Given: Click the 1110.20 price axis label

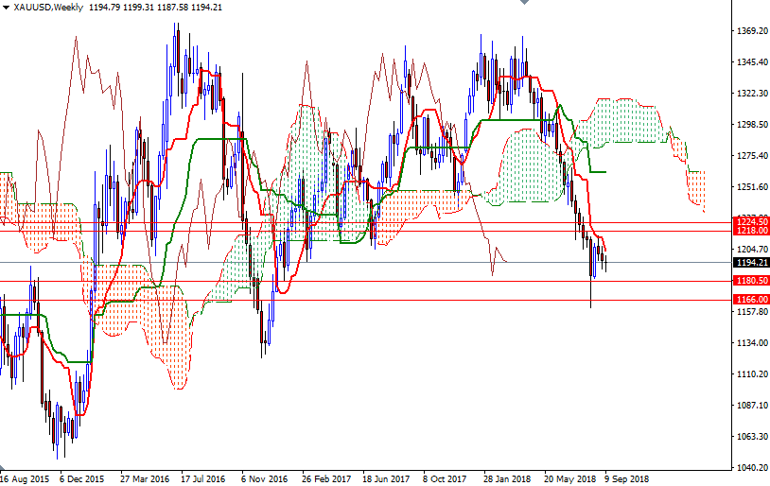Looking at the screenshot, I should tap(750, 374).
